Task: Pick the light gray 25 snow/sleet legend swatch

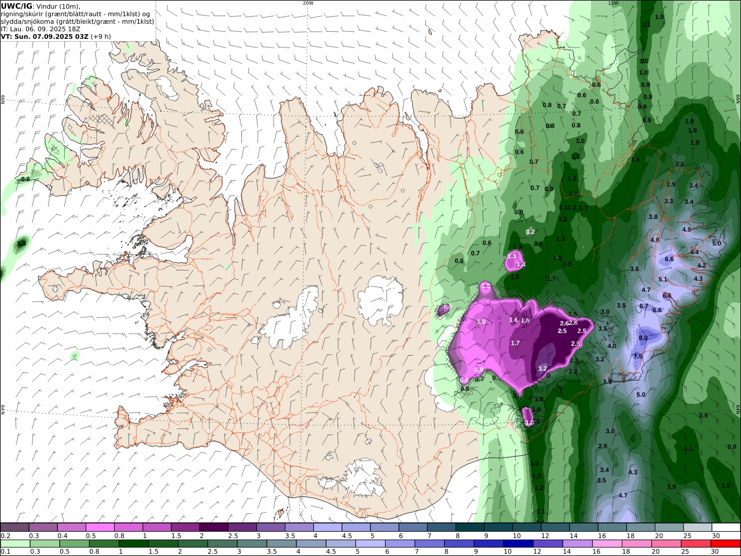Action: pos(698,528)
